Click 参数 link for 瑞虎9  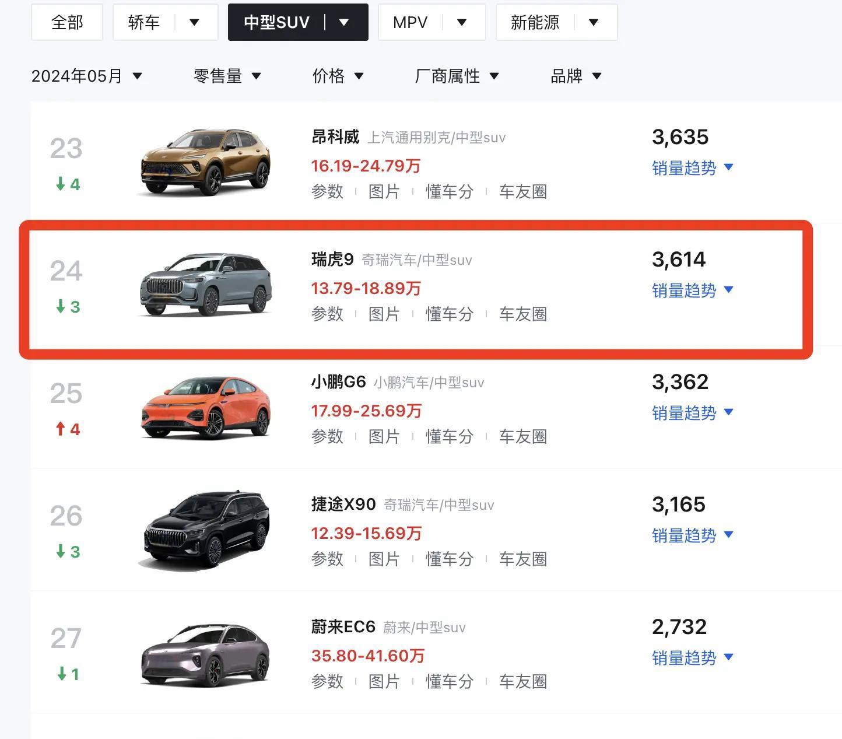click(x=327, y=314)
